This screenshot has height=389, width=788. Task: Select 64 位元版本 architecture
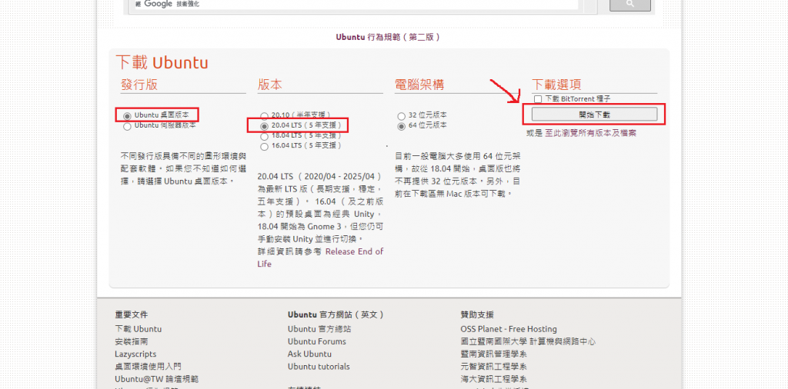pyautogui.click(x=401, y=126)
